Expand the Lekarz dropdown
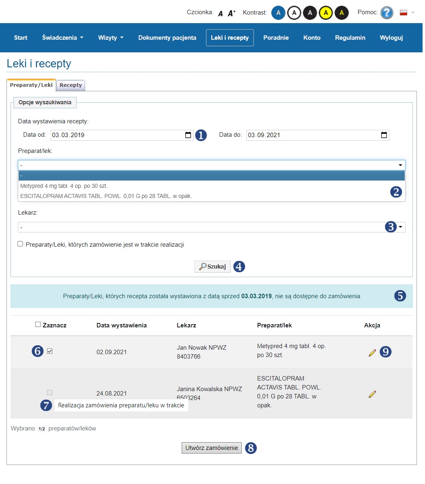The image size is (425, 484). (x=400, y=227)
